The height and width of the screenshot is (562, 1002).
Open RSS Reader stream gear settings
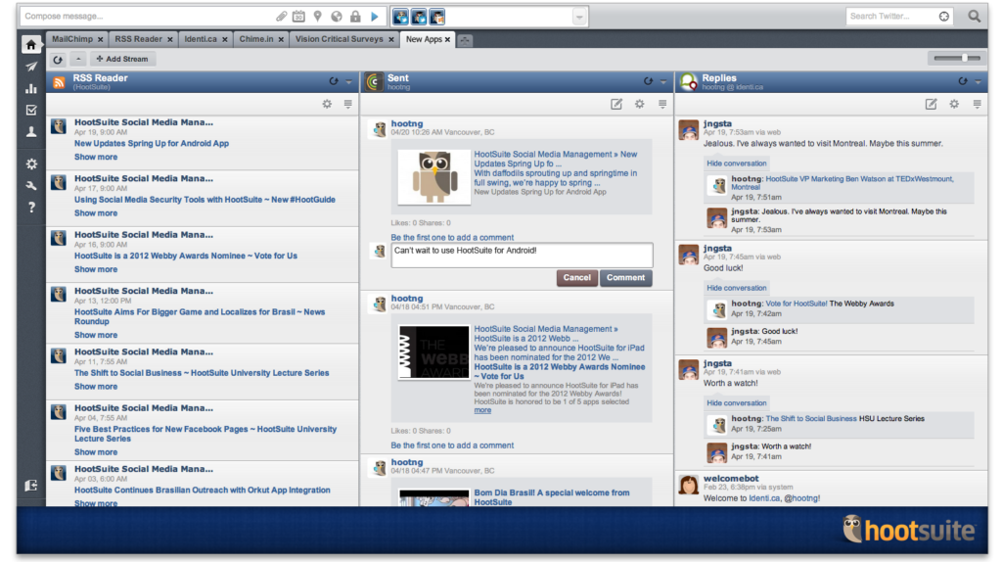(x=327, y=104)
